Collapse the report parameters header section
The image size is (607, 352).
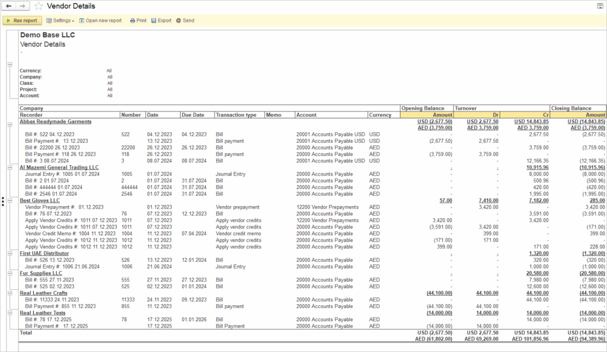pyautogui.click(x=9, y=64)
